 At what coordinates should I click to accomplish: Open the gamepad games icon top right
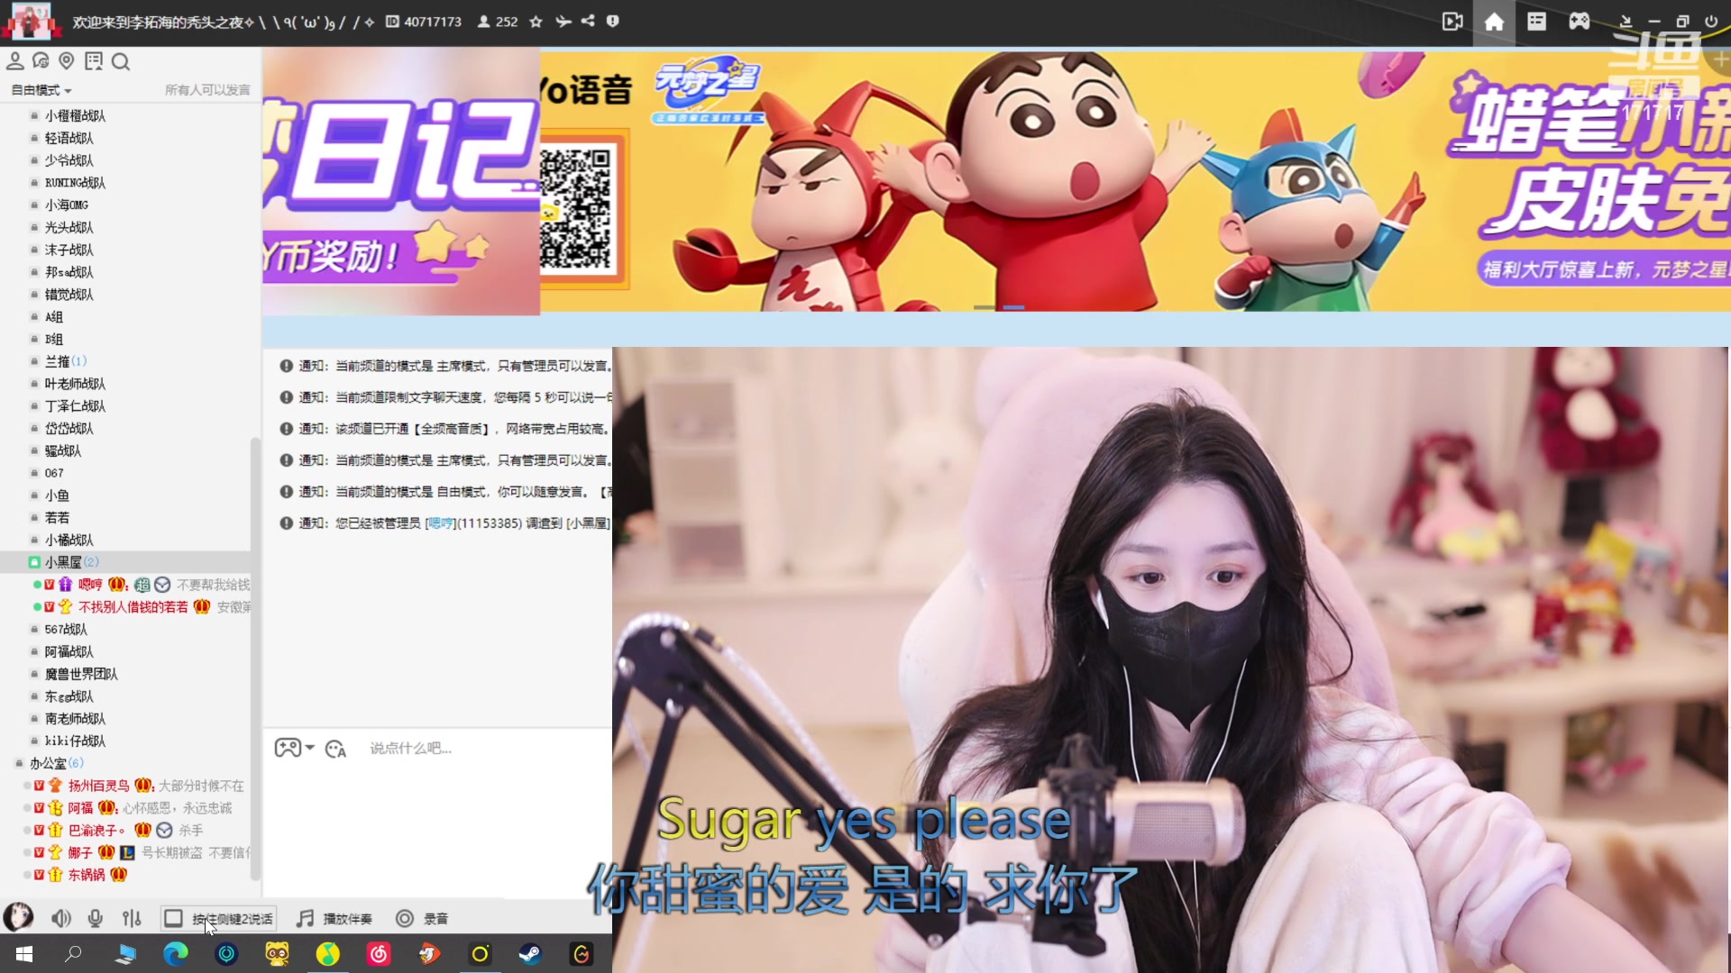tap(1579, 21)
